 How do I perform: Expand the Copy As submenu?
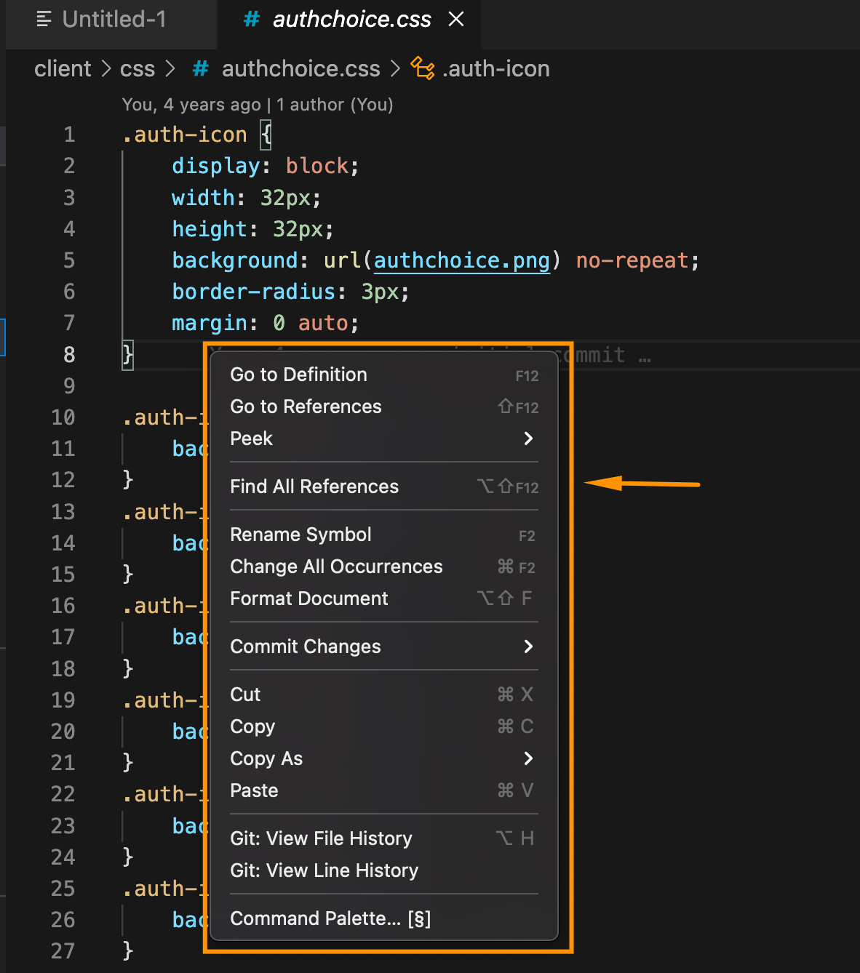(x=384, y=759)
